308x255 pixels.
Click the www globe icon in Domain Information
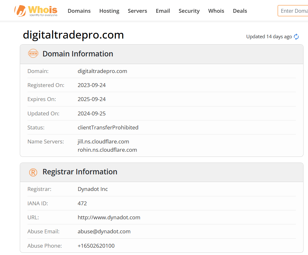33,53
